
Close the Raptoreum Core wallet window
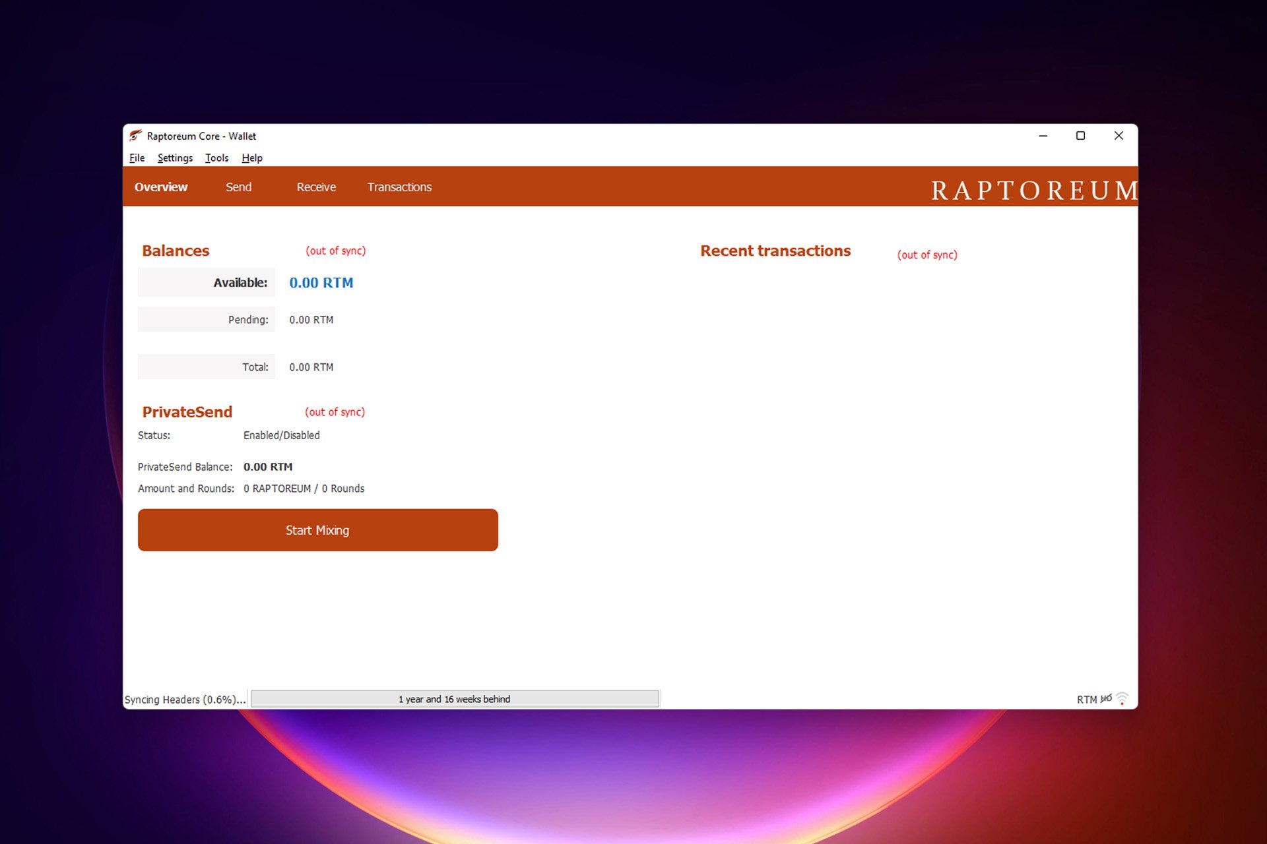click(x=1119, y=136)
